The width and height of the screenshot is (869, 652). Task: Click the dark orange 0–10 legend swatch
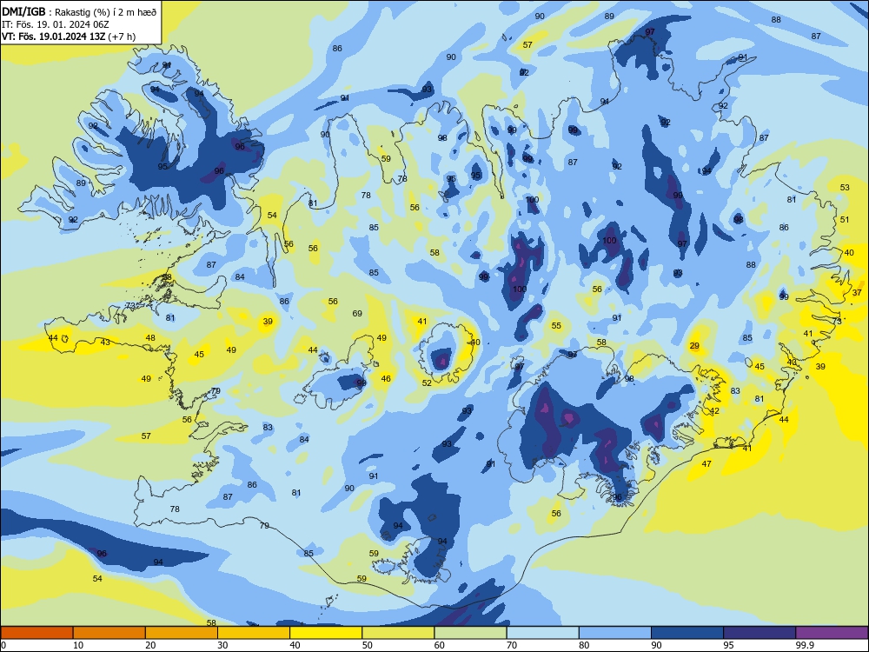tap(36, 633)
